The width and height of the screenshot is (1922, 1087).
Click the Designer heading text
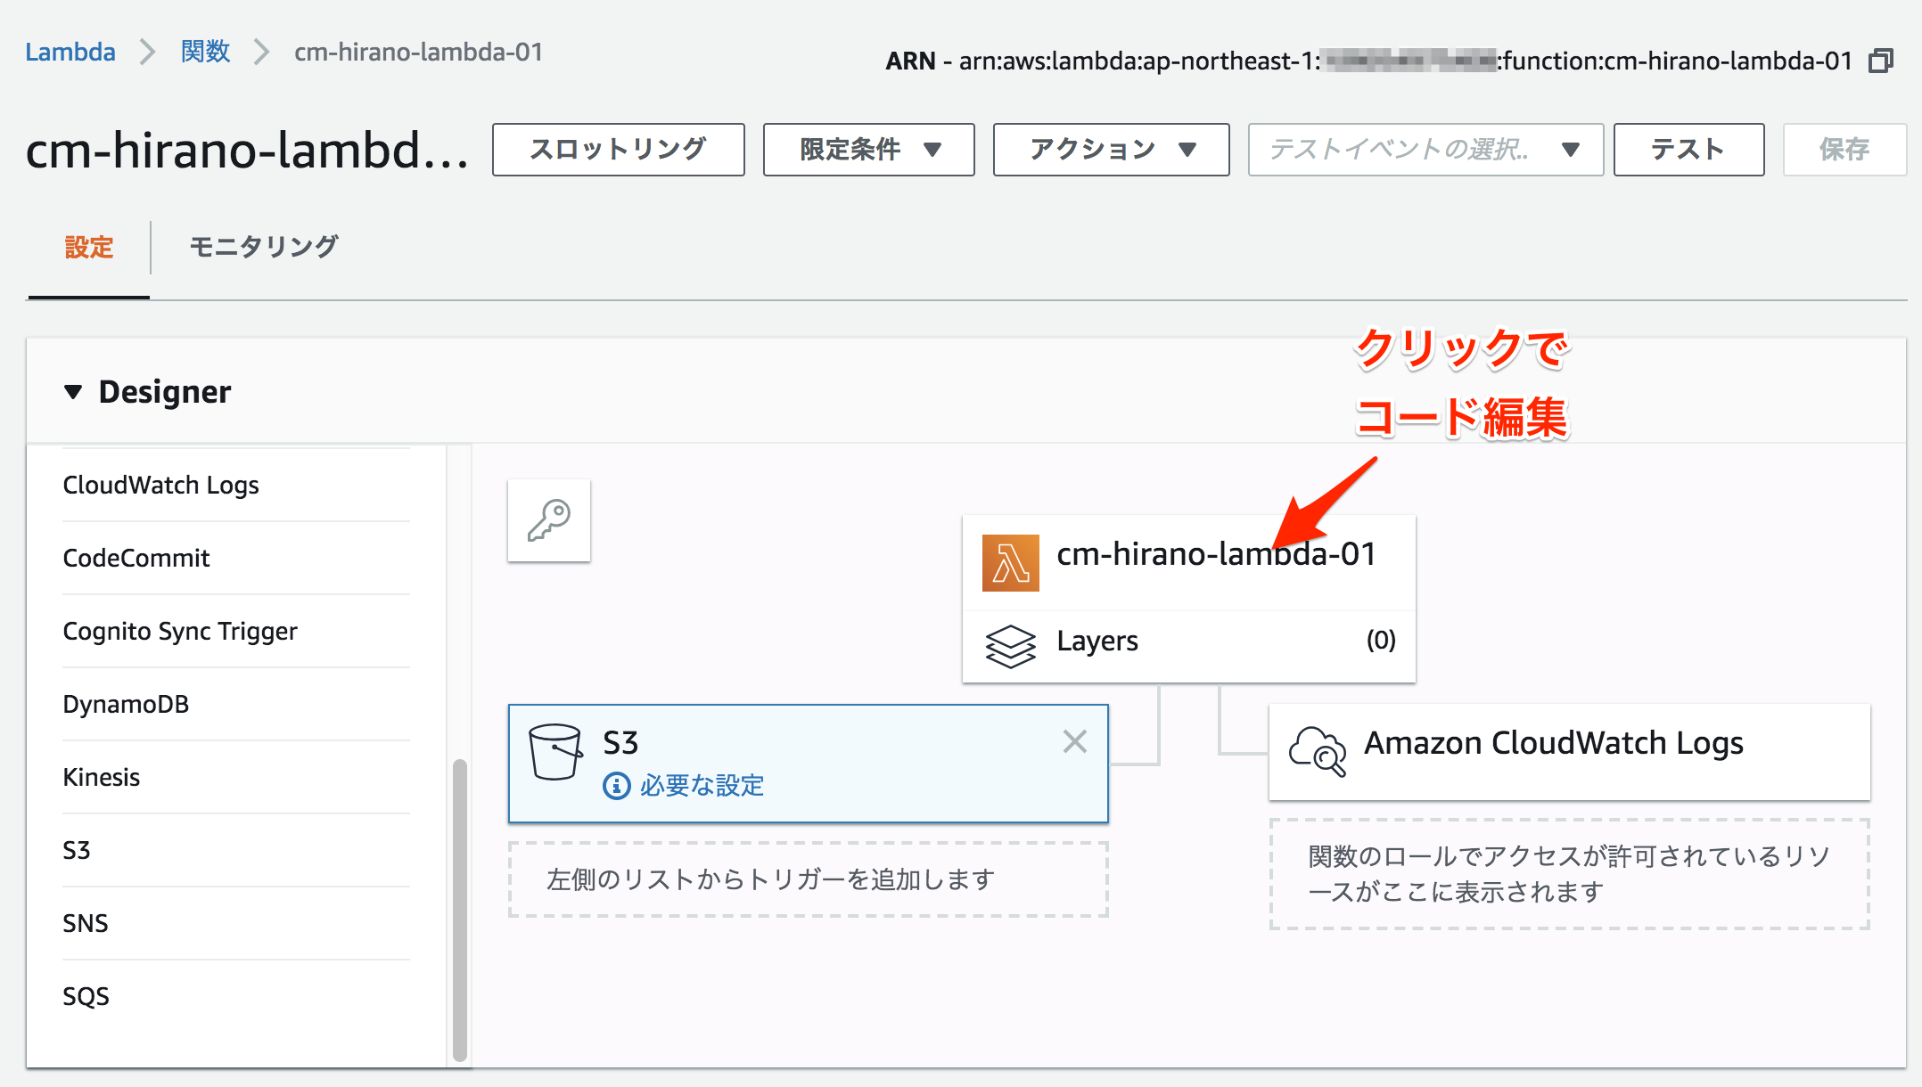click(x=165, y=391)
